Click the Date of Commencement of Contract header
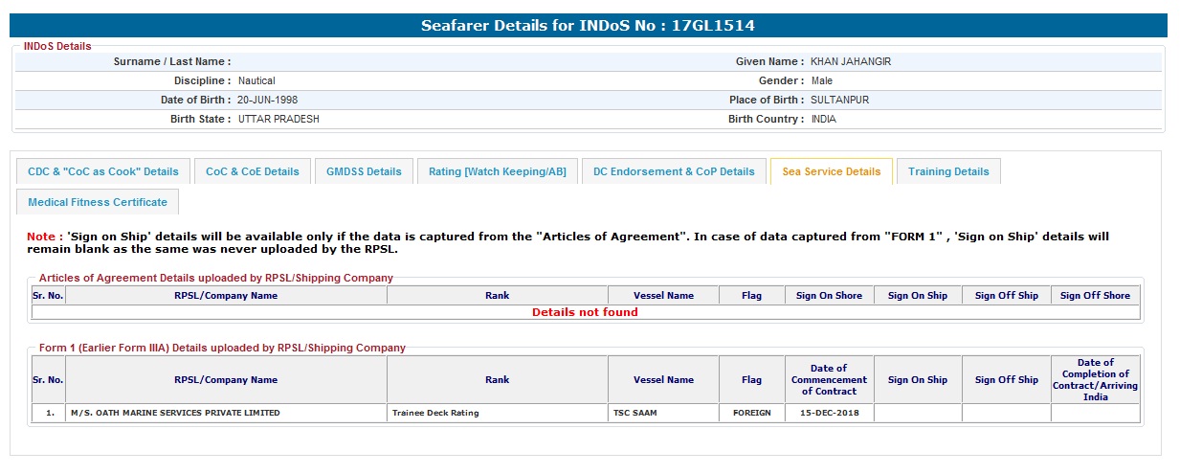1202x474 pixels. [829, 379]
